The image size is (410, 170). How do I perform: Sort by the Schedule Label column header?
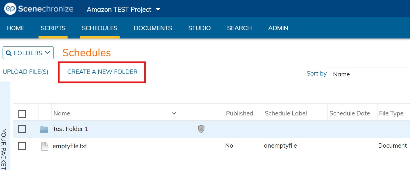click(286, 113)
